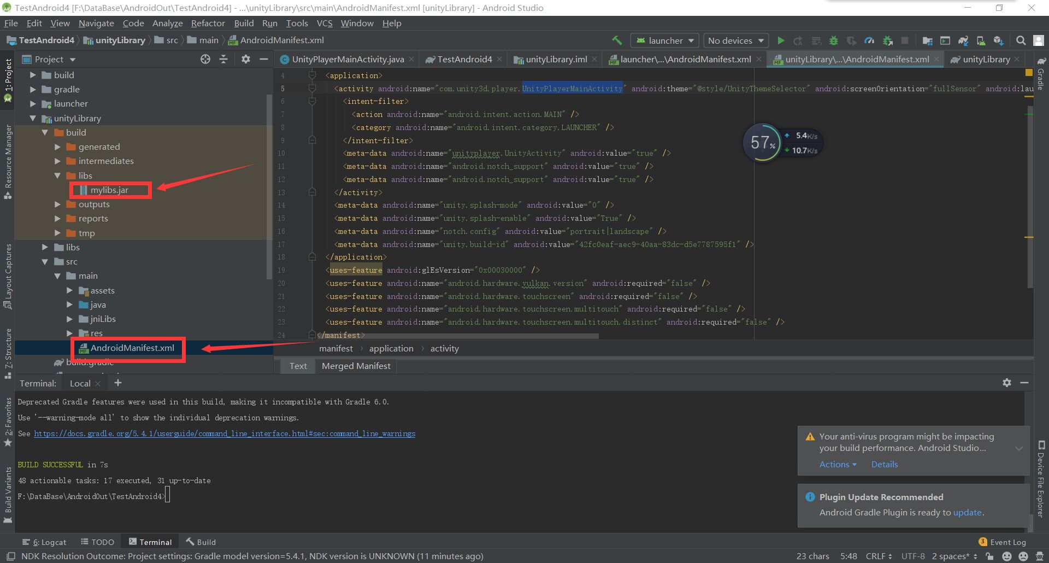
Task: Open the VCS menu
Action: (325, 23)
